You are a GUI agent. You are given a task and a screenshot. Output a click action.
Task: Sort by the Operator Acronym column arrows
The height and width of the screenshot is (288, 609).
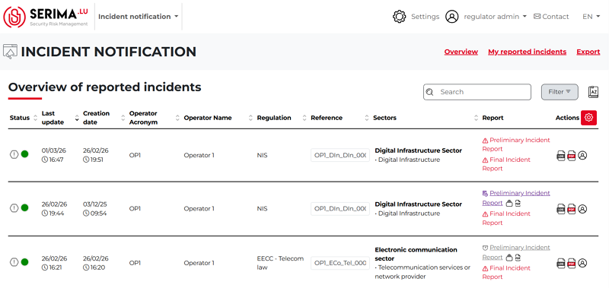click(x=178, y=118)
